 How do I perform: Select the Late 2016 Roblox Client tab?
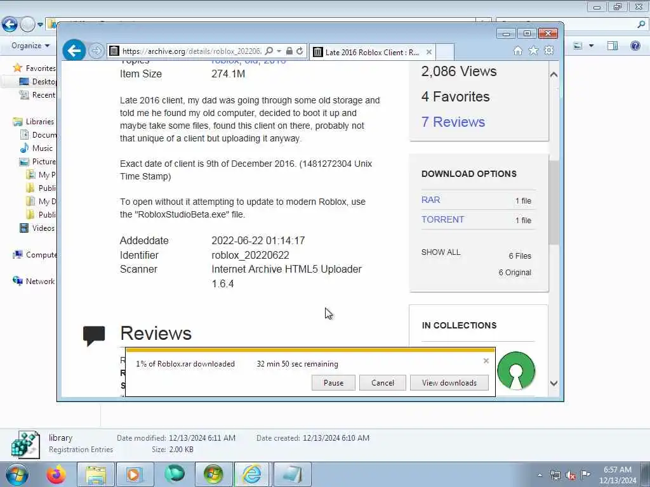[372, 52]
